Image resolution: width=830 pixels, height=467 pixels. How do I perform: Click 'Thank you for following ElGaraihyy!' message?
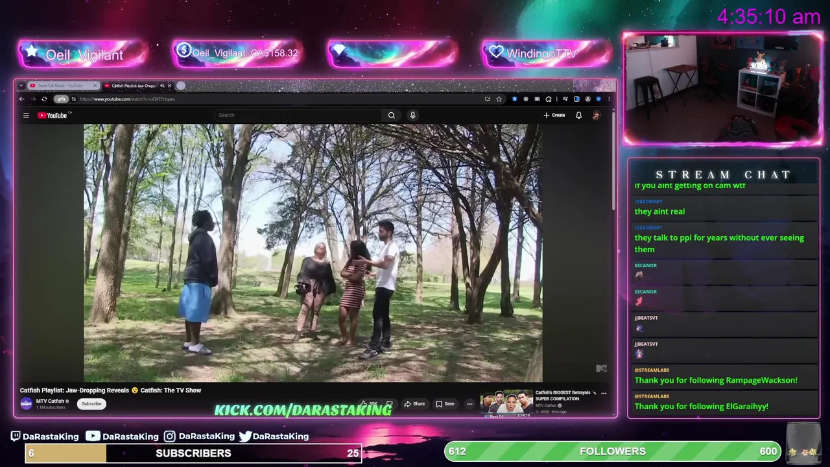[701, 406]
